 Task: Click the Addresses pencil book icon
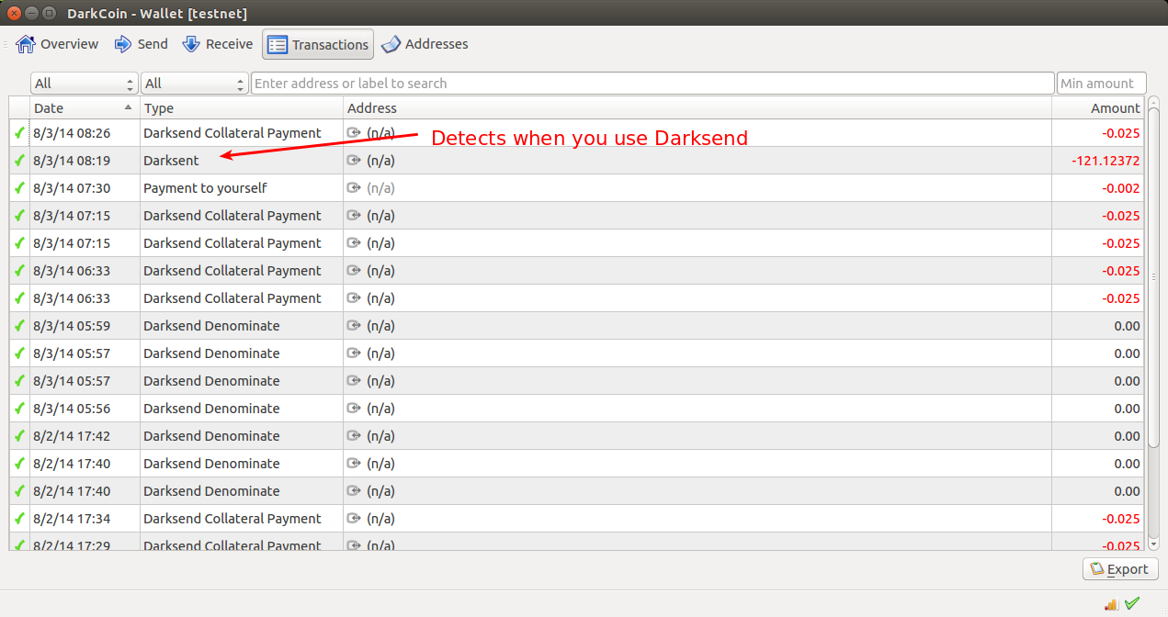[391, 44]
